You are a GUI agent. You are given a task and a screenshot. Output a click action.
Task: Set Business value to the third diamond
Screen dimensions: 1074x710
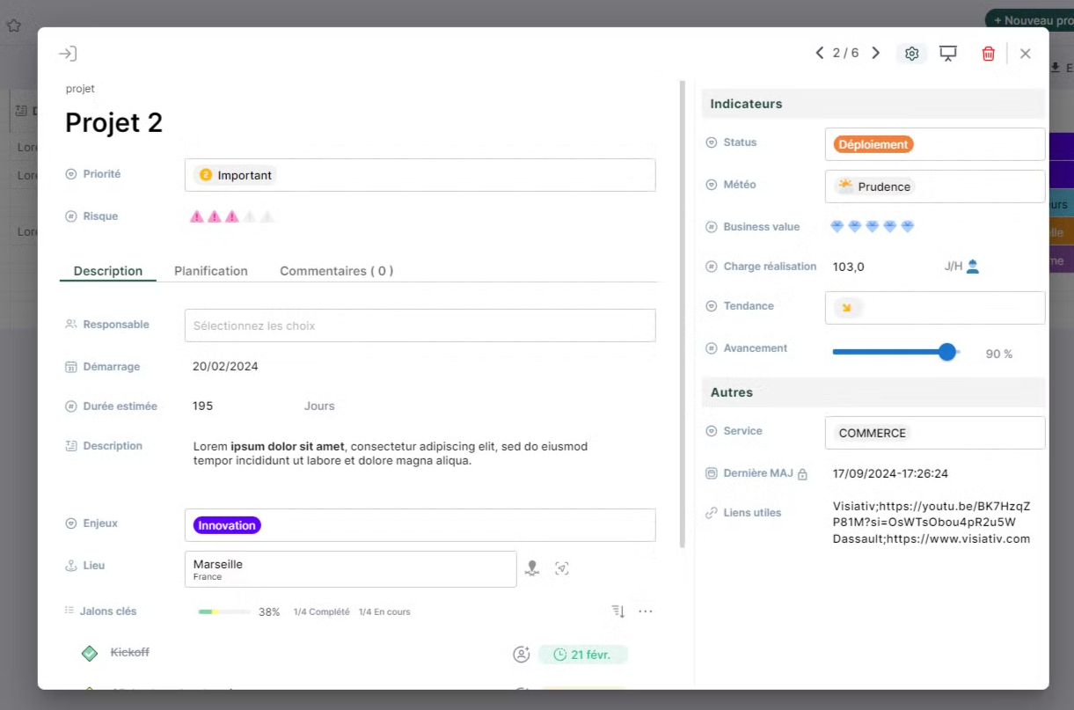coord(872,227)
